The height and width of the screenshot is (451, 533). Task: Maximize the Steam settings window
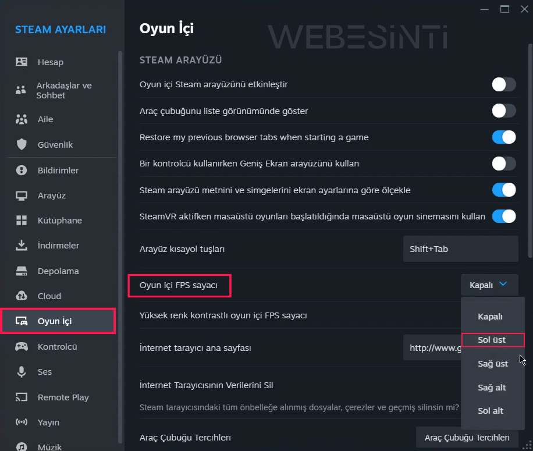[x=505, y=9]
